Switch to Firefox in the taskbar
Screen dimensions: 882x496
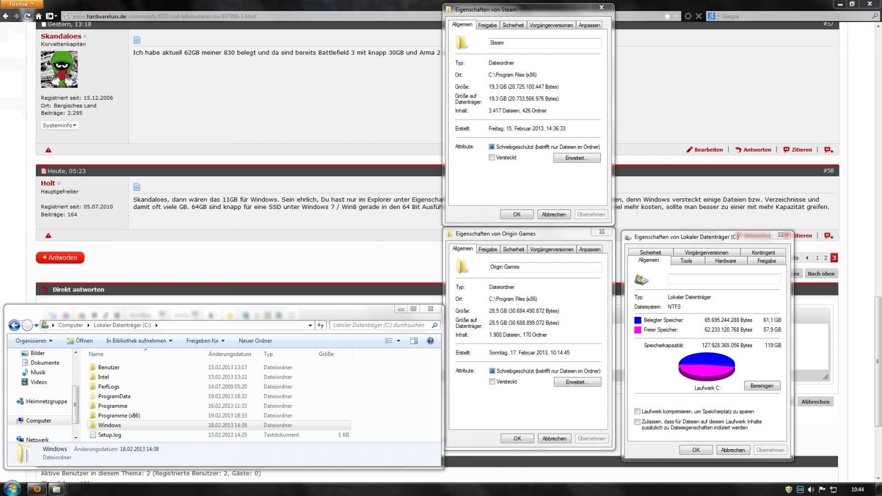pyautogui.click(x=37, y=489)
